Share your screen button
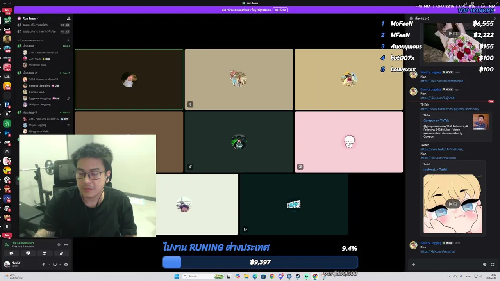 (x=28, y=253)
